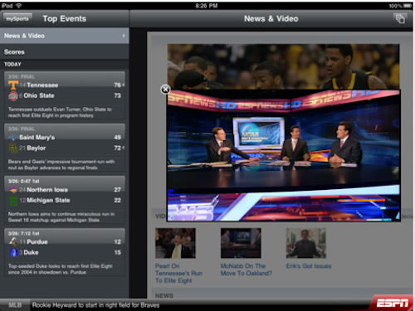
Task: Tap the MLB ticker label
Action: (15, 305)
